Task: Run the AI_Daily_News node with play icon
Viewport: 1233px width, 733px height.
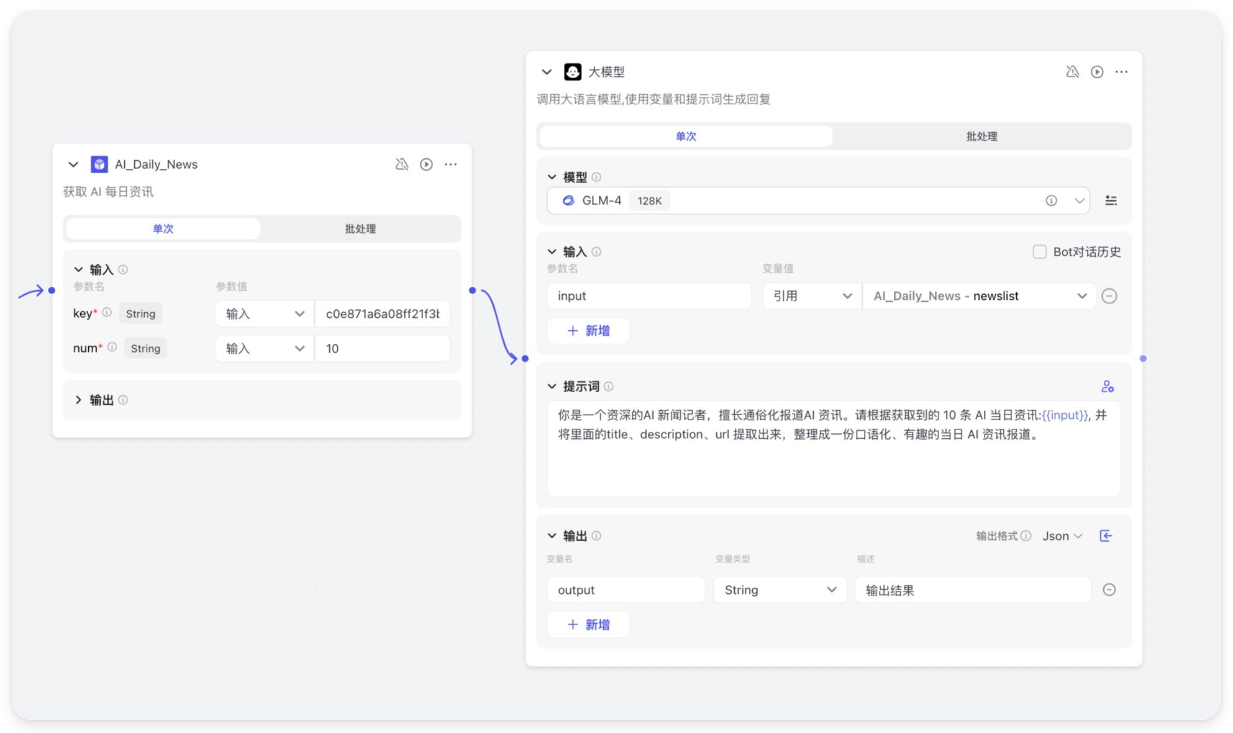Action: point(426,164)
